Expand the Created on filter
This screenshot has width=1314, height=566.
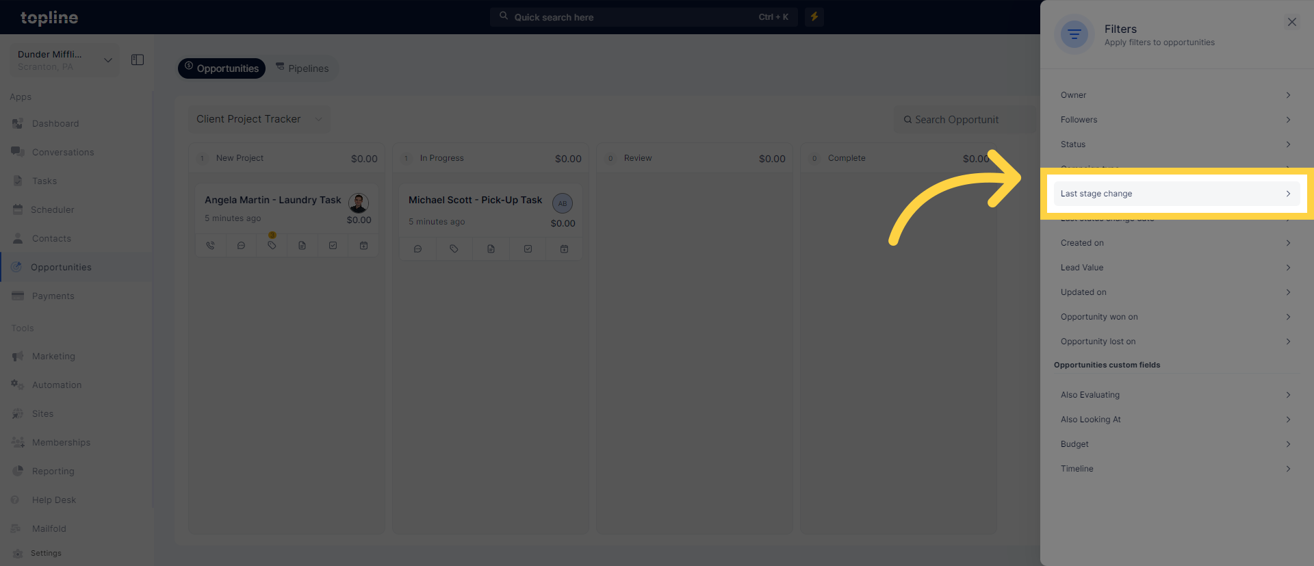click(1176, 243)
